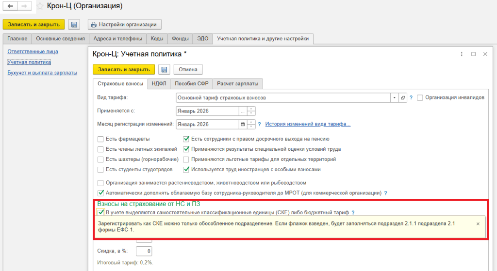Enable the Организация инвалидов checkbox
The image size is (497, 271).
point(420,97)
